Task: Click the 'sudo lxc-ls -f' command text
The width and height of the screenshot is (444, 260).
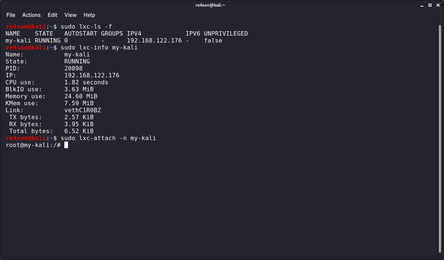Action: [x=86, y=27]
